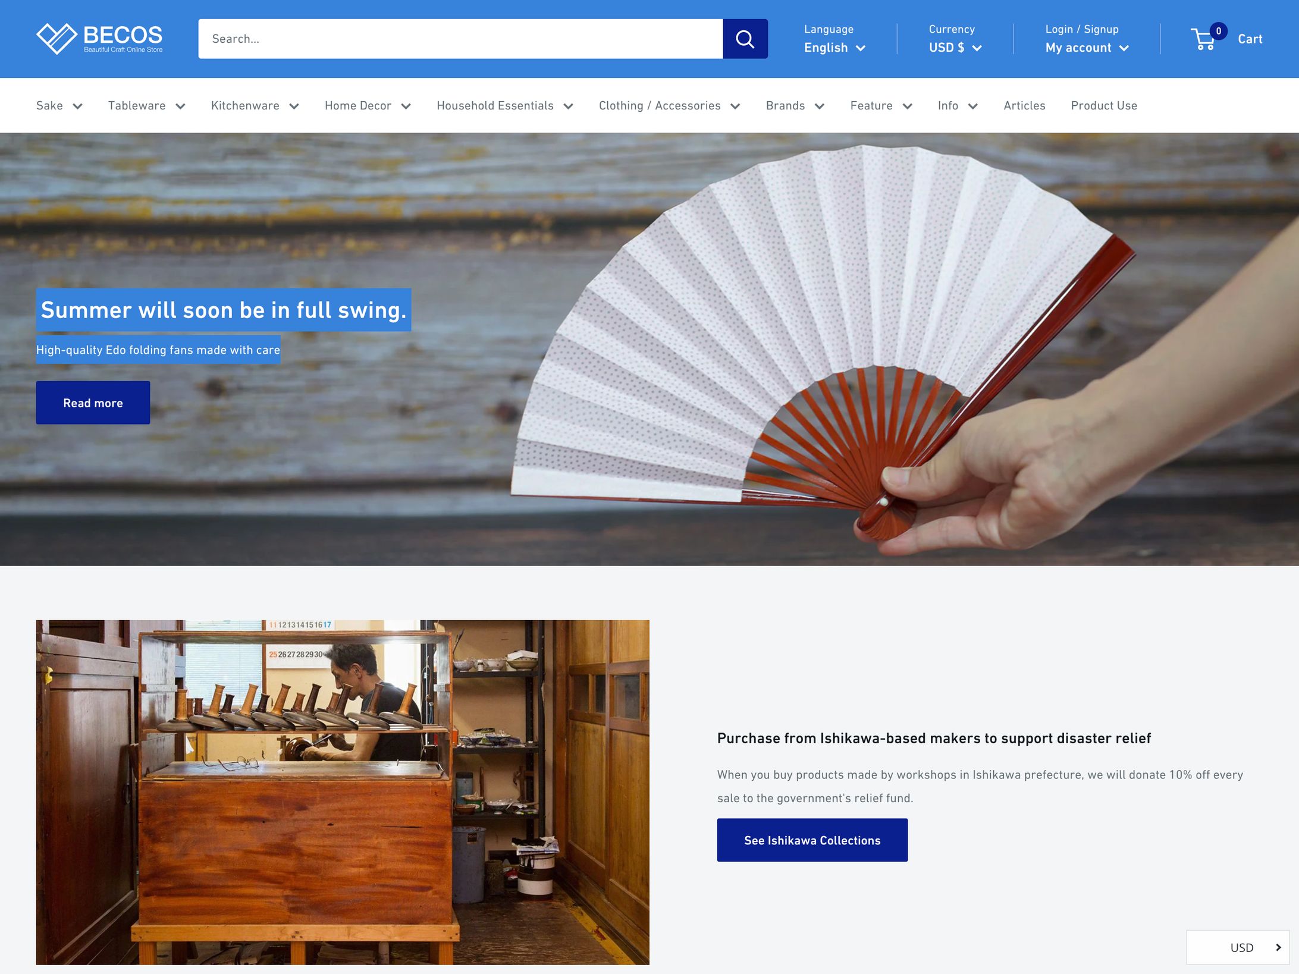The image size is (1299, 974).
Task: Click the Sake menu chevron icon
Action: click(77, 106)
